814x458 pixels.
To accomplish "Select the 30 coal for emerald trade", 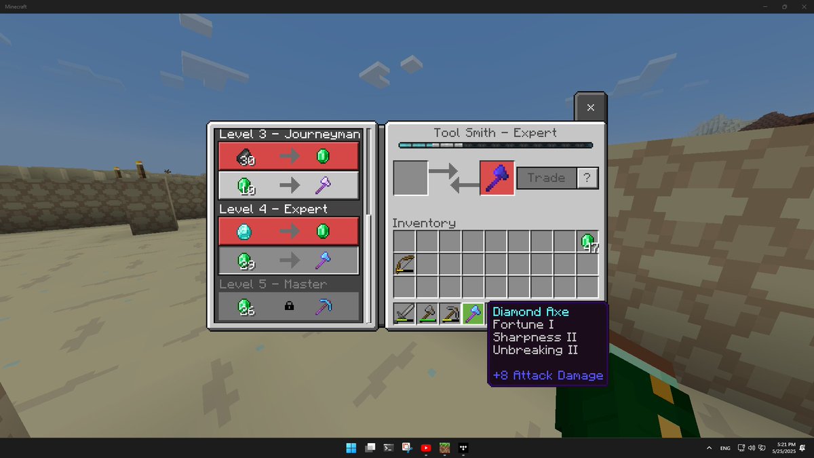I will click(x=288, y=157).
